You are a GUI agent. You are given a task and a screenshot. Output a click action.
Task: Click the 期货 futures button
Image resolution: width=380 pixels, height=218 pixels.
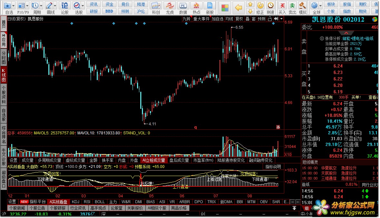pos(363,11)
